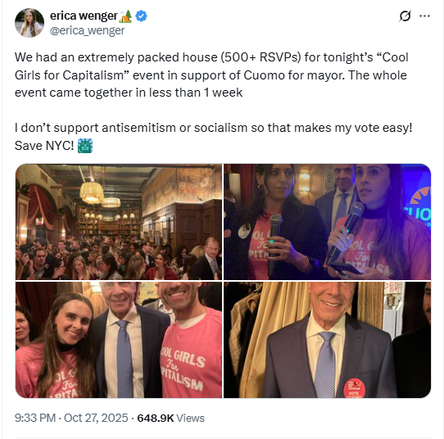This screenshot has height=439, width=444.
Task: Open the group photo with pink shirts
Action: [x=119, y=340]
